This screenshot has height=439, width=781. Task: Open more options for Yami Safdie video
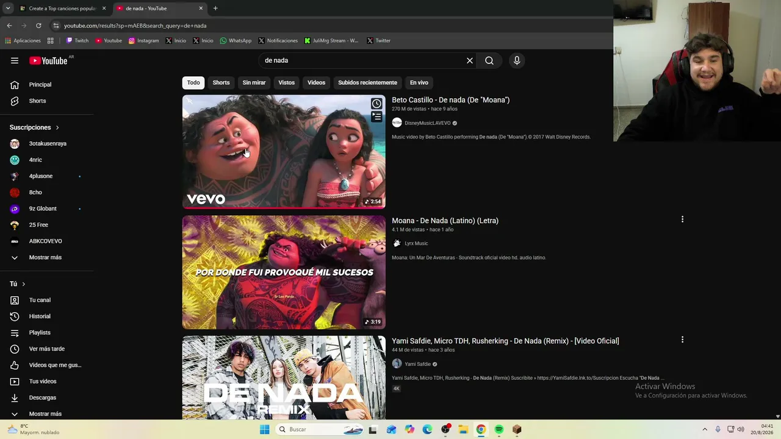(682, 340)
